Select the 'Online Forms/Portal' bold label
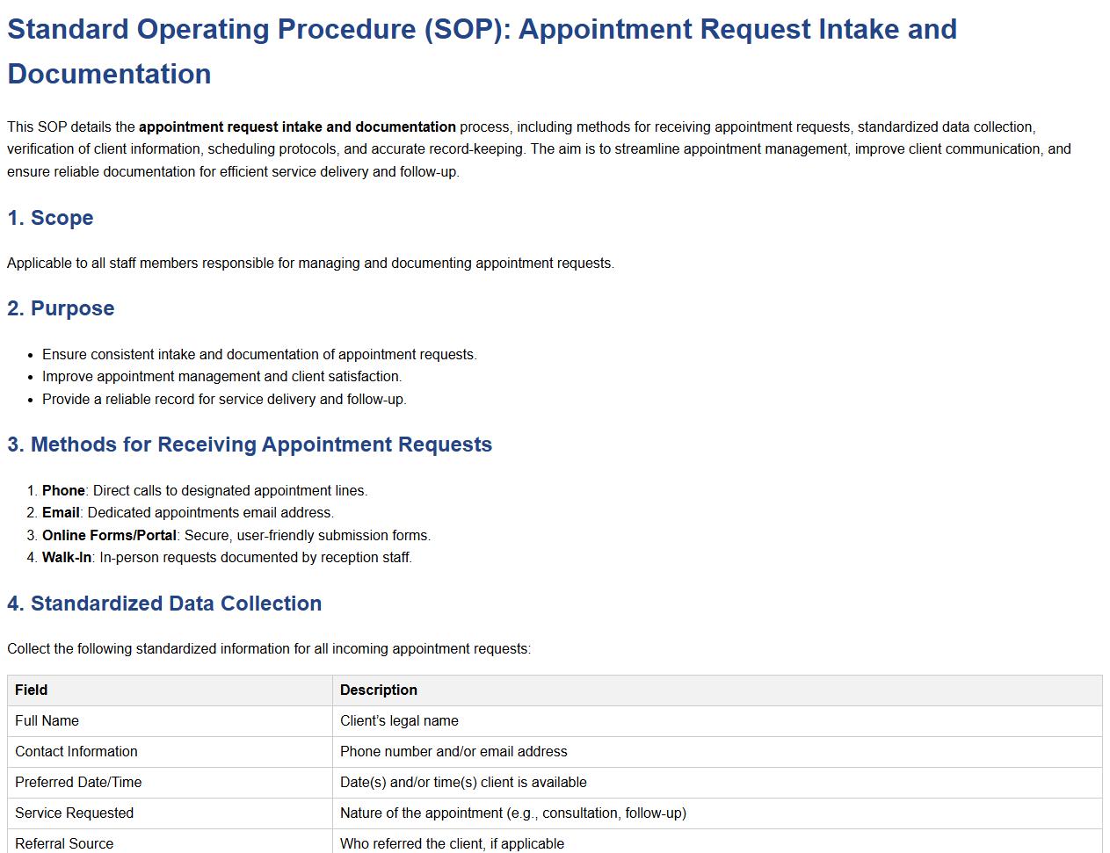Viewport: 1110px width, 853px height. (109, 535)
